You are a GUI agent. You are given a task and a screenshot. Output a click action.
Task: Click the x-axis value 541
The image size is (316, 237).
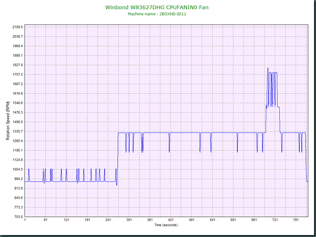click(212, 220)
